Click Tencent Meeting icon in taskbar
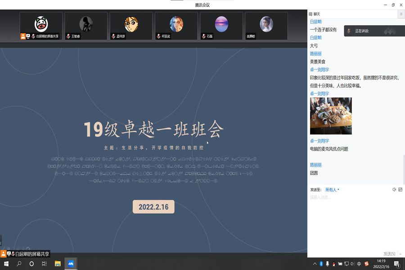 pyautogui.click(x=71, y=264)
